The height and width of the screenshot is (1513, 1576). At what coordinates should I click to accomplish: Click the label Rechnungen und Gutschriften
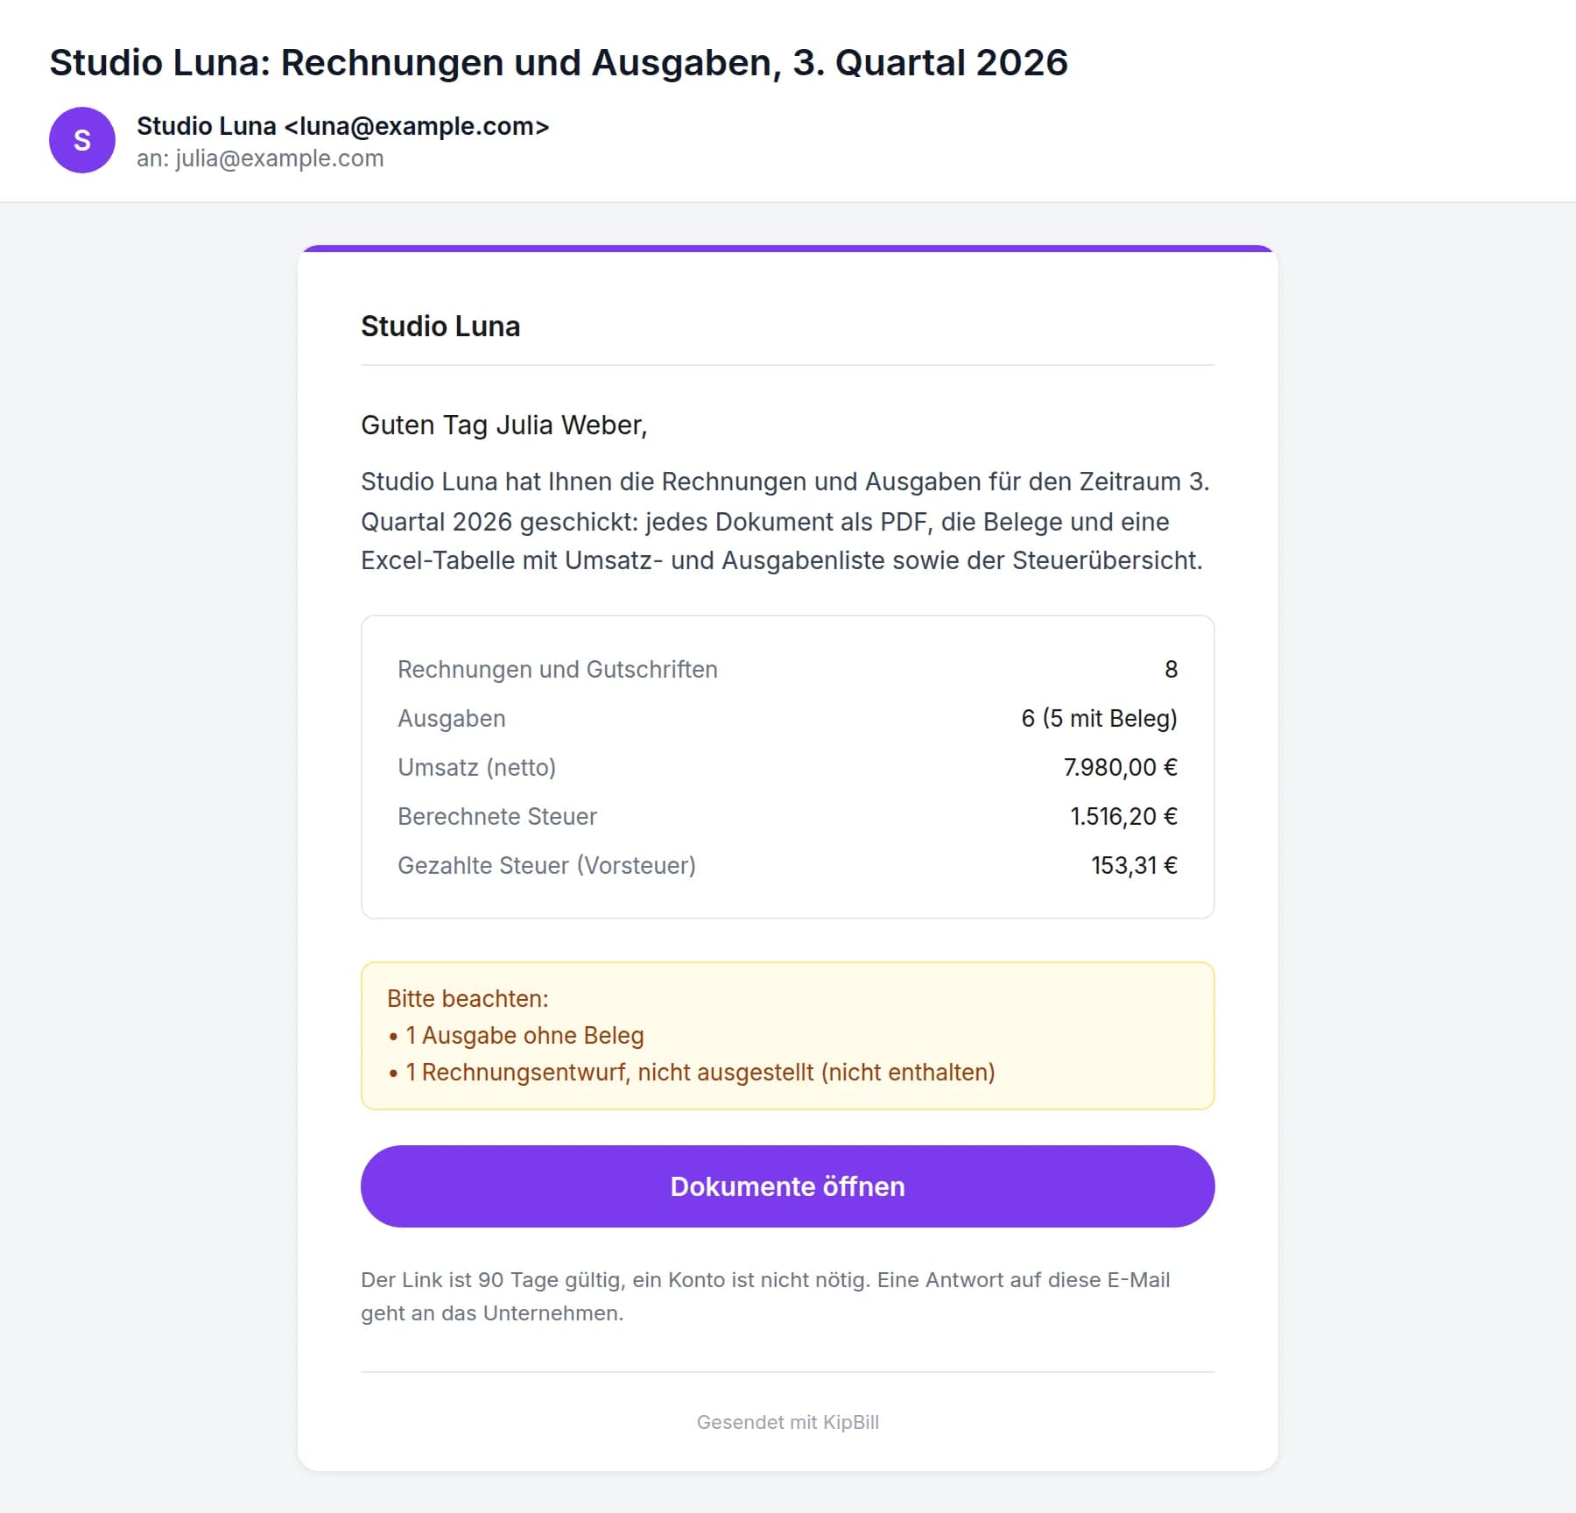pyautogui.click(x=558, y=669)
